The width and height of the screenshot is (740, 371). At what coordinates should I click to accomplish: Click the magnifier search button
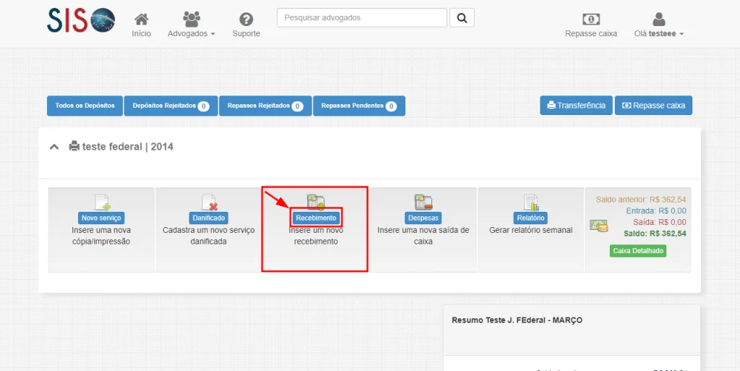coord(462,18)
